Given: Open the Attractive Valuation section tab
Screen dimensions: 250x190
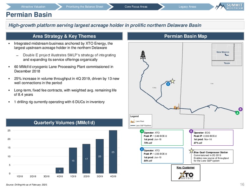Looking at the screenshot, I should [33, 7].
